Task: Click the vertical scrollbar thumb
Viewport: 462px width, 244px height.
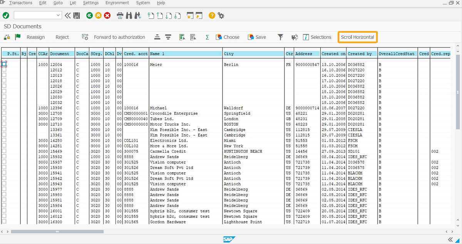Action: [x=458, y=92]
